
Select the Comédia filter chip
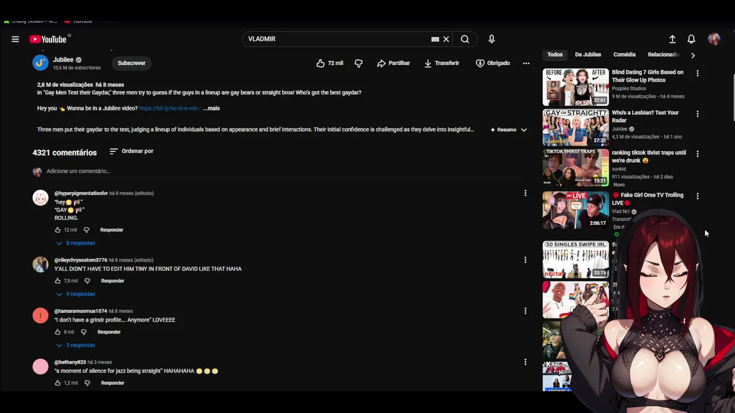pyautogui.click(x=624, y=54)
